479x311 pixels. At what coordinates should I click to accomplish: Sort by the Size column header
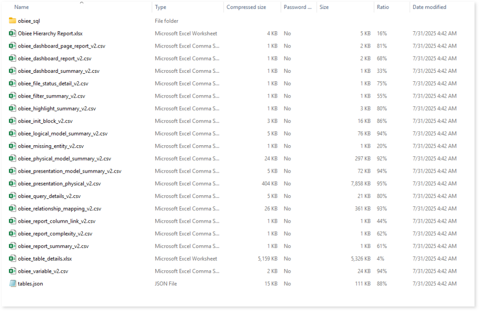pos(324,7)
